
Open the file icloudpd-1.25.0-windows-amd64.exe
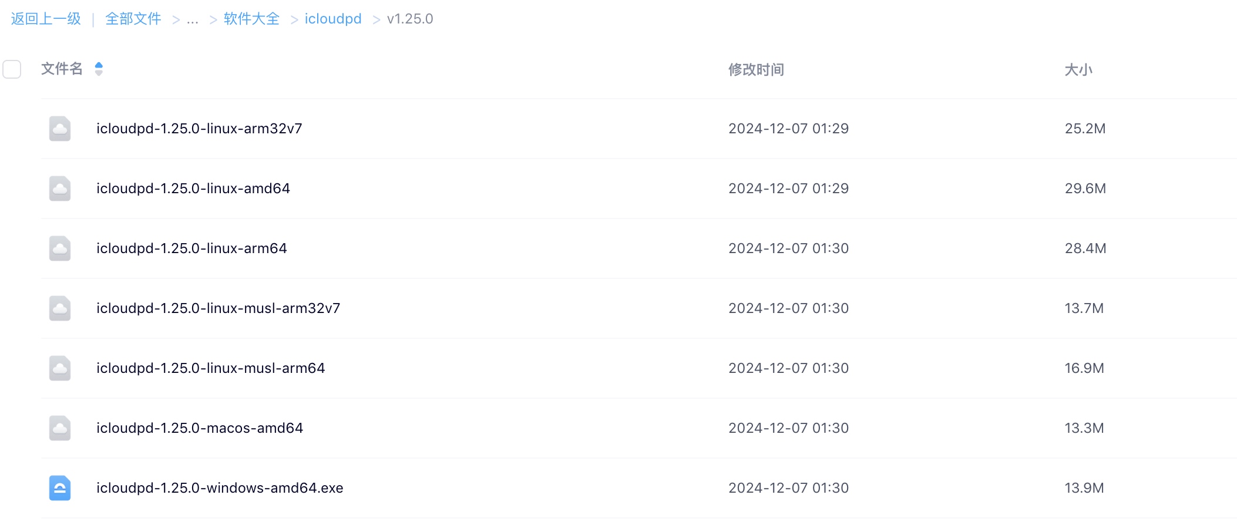220,488
